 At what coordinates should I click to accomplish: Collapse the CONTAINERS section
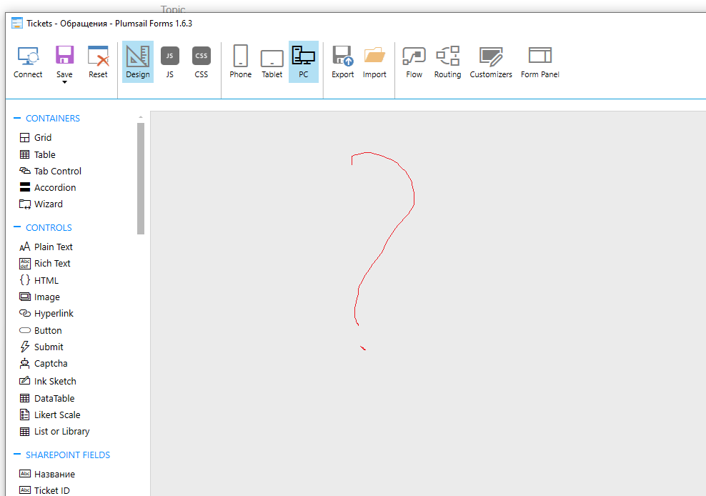coord(17,118)
